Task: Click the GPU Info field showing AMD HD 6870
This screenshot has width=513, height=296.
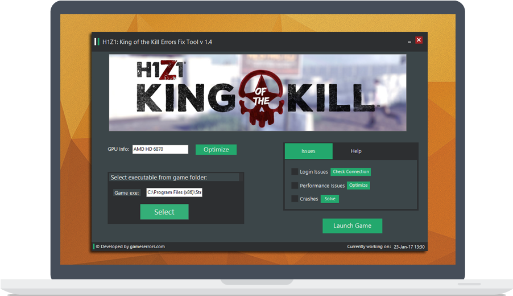Action: [160, 149]
